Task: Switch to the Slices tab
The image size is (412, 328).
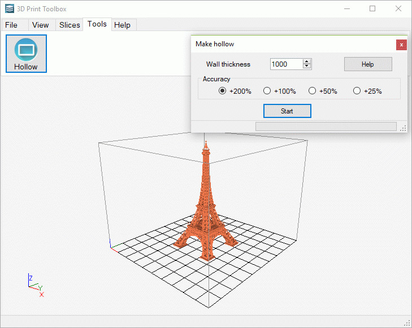Action: click(70, 25)
